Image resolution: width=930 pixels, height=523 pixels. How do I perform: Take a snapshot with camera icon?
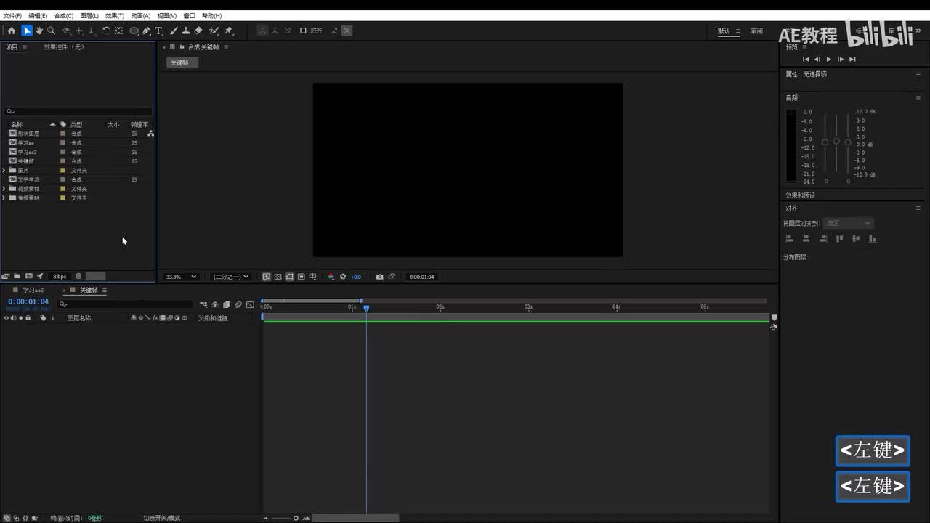(x=379, y=277)
